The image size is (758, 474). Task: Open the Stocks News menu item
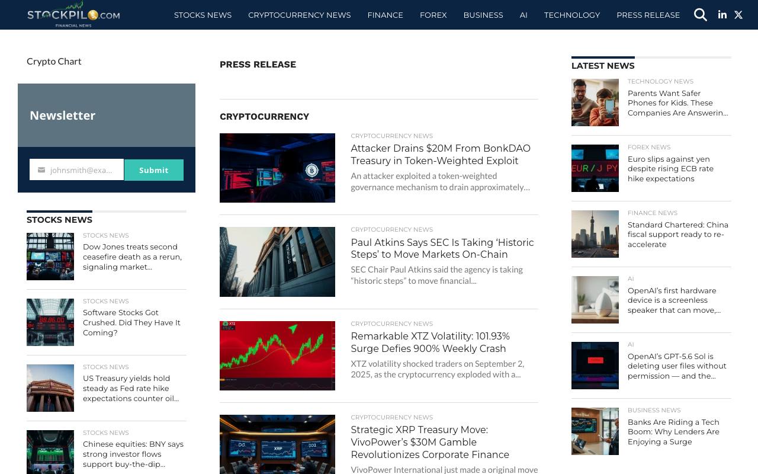click(x=203, y=15)
